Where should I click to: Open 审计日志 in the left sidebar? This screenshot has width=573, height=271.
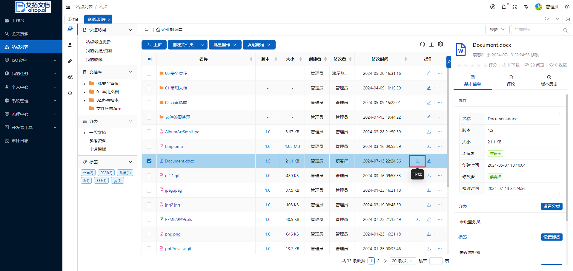click(20, 141)
